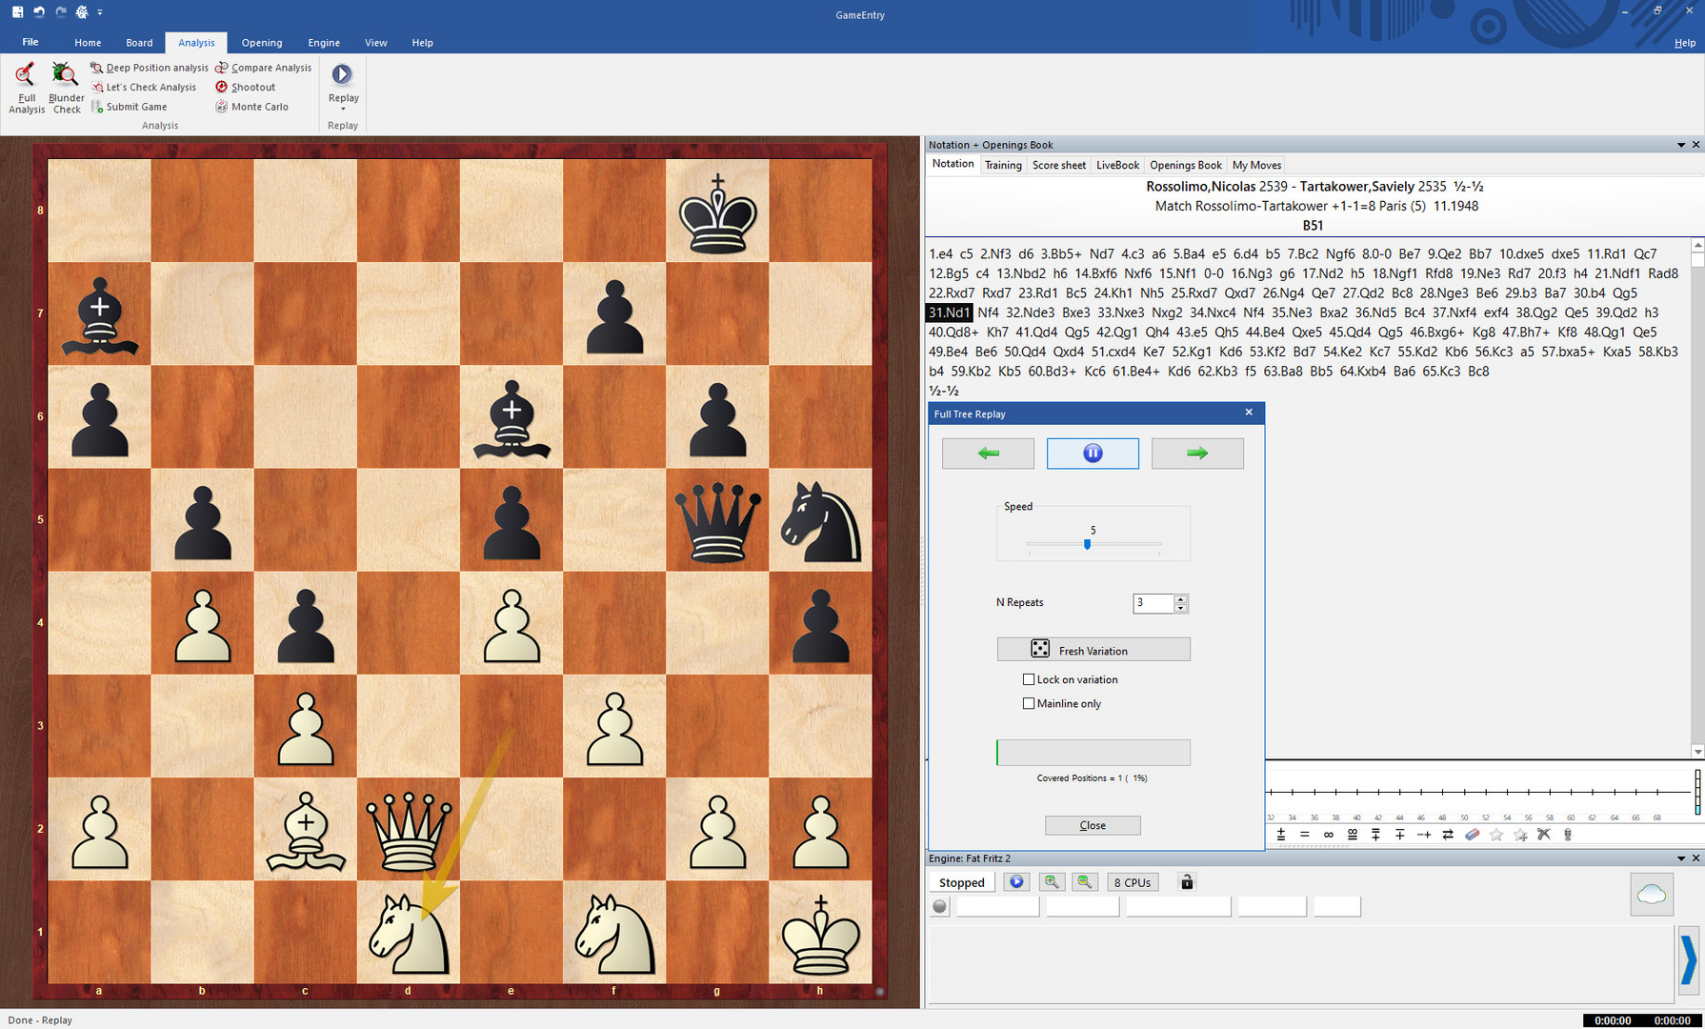Adjust the replay Speed slider
Image resolution: width=1705 pixels, height=1029 pixels.
pos(1087,544)
